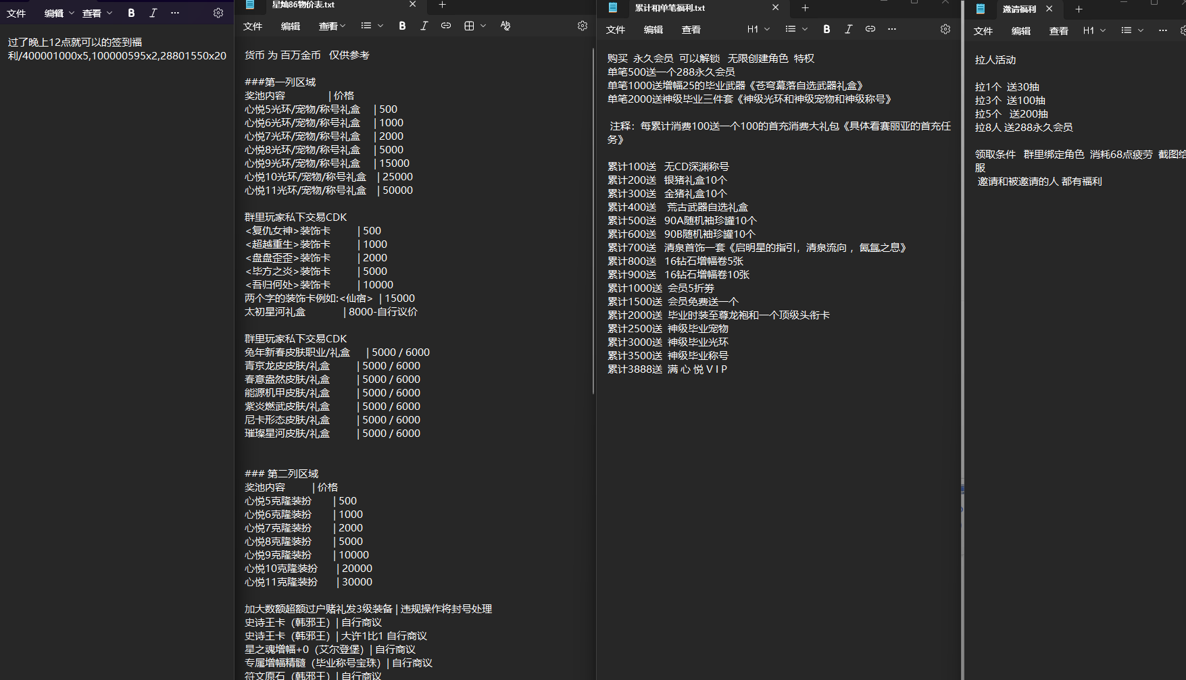Open 编辑 menu in 累计和单笔福利.txt window
Screen dimensions: 1186x680
(x=653, y=29)
